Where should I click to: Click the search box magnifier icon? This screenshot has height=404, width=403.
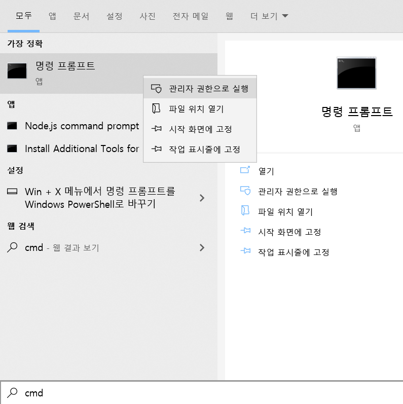point(12,393)
